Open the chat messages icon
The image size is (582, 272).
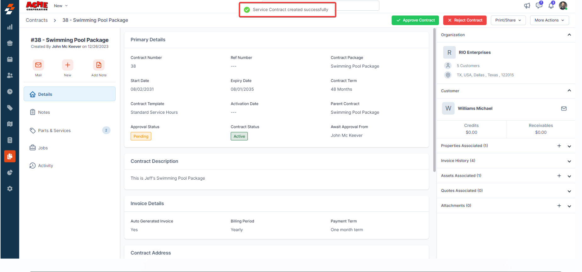[539, 6]
